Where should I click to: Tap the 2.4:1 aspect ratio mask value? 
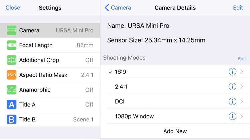tap(87, 75)
